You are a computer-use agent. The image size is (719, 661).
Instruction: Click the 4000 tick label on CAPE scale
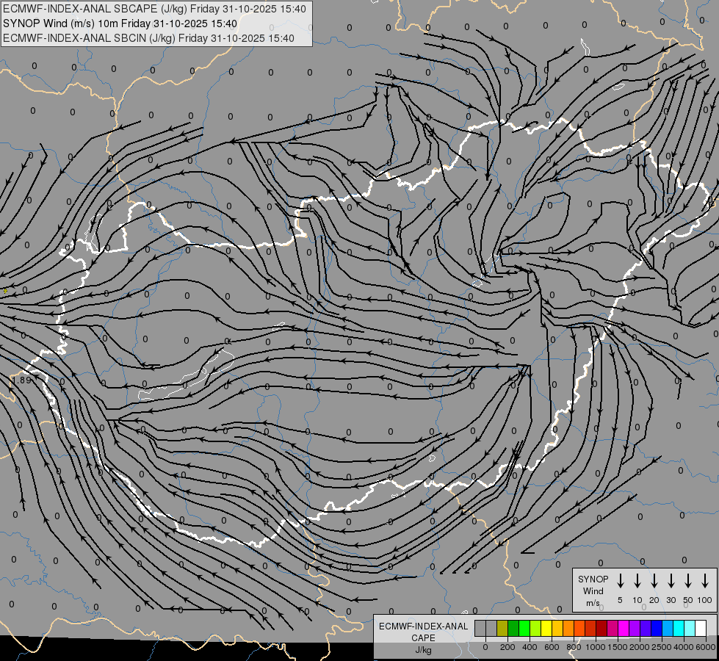pyautogui.click(x=684, y=647)
